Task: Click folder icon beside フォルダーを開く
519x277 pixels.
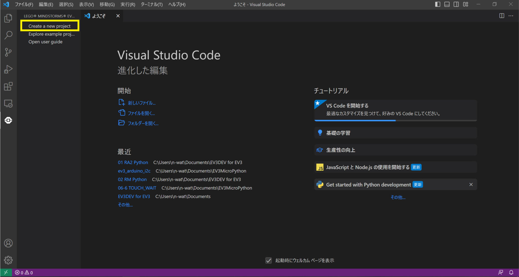Action: (x=122, y=123)
